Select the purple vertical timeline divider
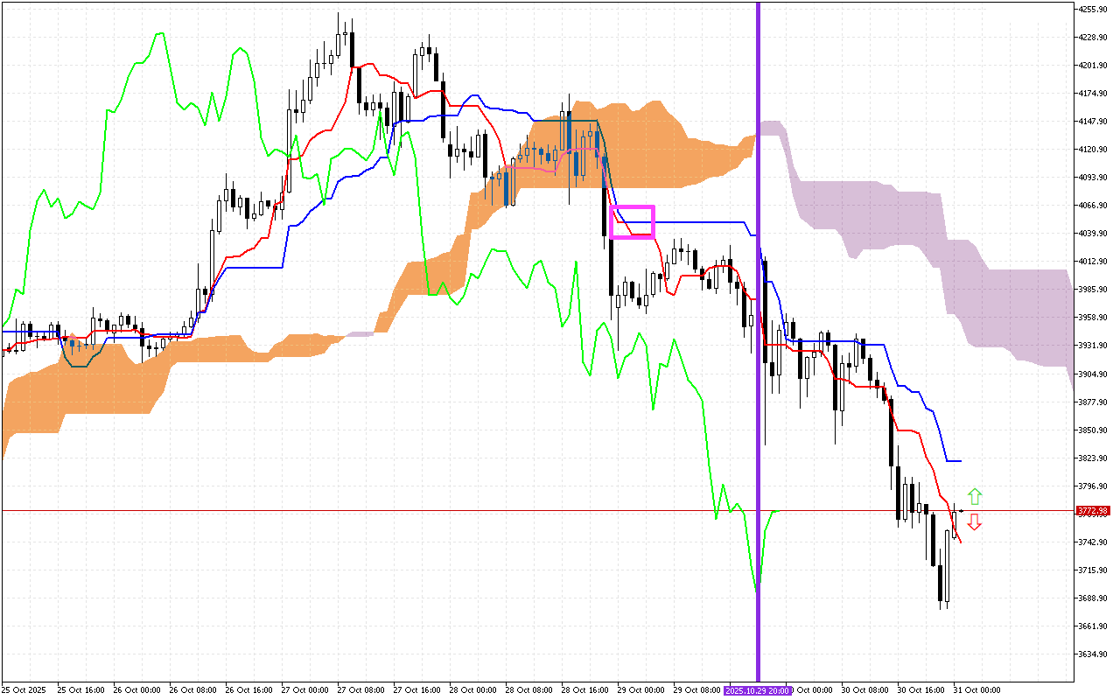Viewport: 1120px width, 700px height. [758, 350]
